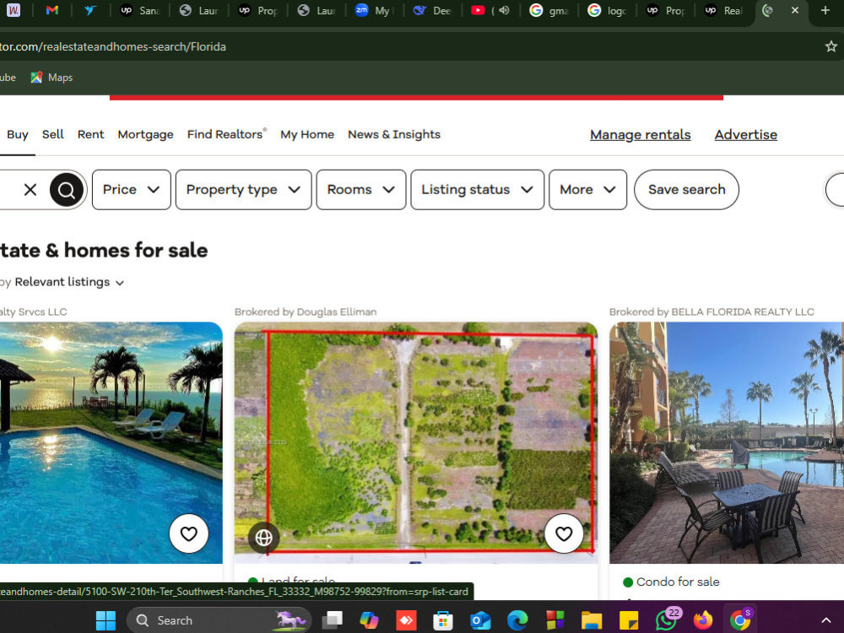Select the Buy navigation tab
Viewport: 844px width, 633px height.
(17, 134)
